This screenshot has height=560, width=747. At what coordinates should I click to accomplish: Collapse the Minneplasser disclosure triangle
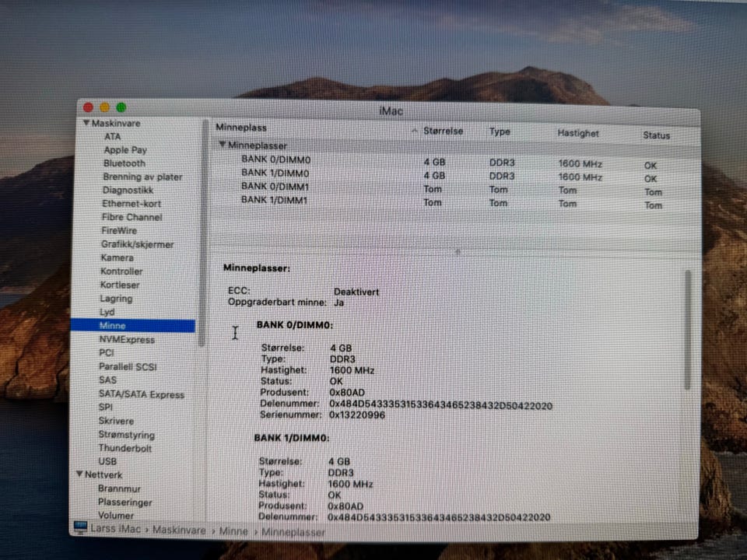point(222,144)
